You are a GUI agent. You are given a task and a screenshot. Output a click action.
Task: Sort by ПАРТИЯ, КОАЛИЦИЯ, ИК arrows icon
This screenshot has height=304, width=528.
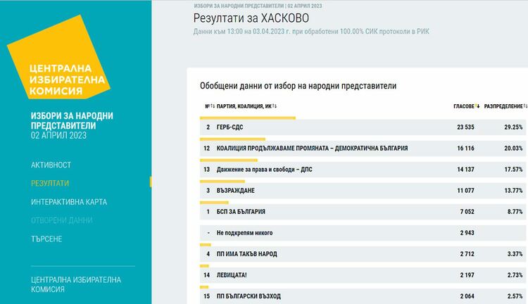[x=275, y=106]
